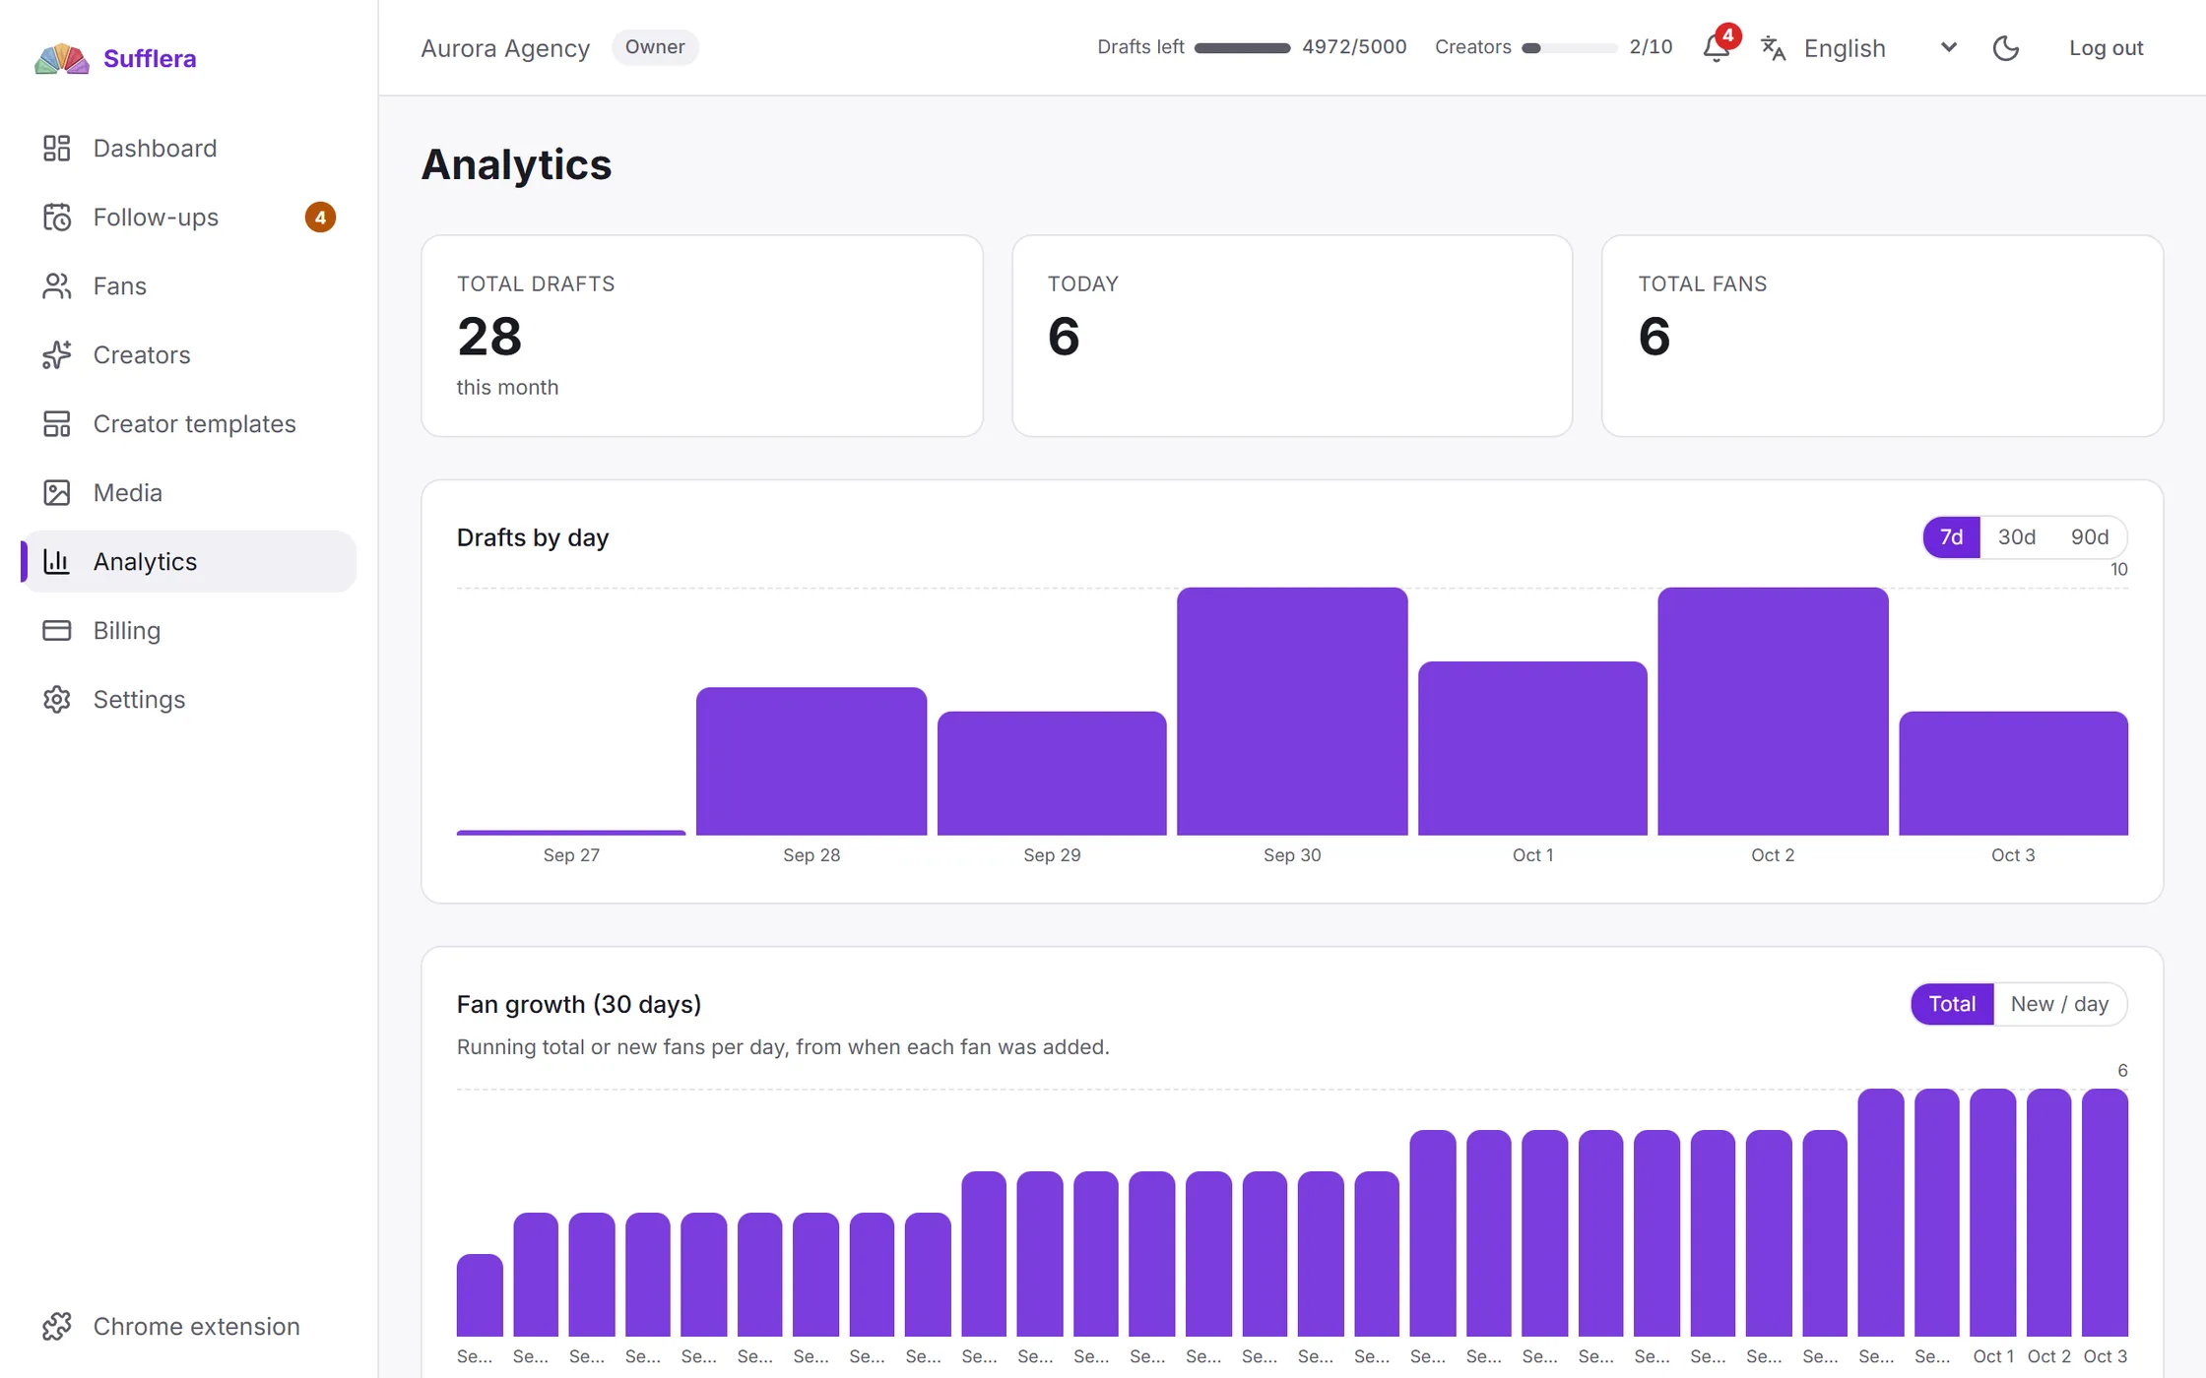2206x1378 pixels.
Task: Open Media library
Action: coord(188,493)
